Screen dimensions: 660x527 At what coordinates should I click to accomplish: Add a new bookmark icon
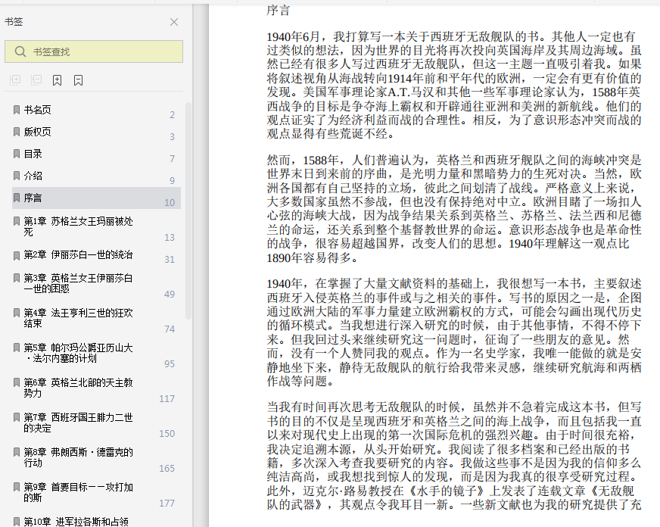coord(58,80)
